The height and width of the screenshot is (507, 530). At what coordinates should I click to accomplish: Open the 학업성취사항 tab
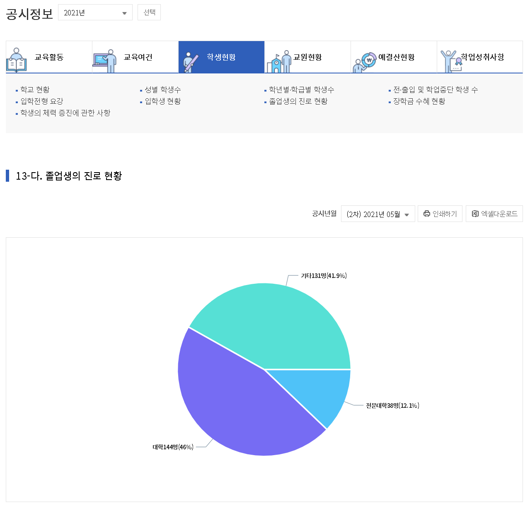(480, 57)
